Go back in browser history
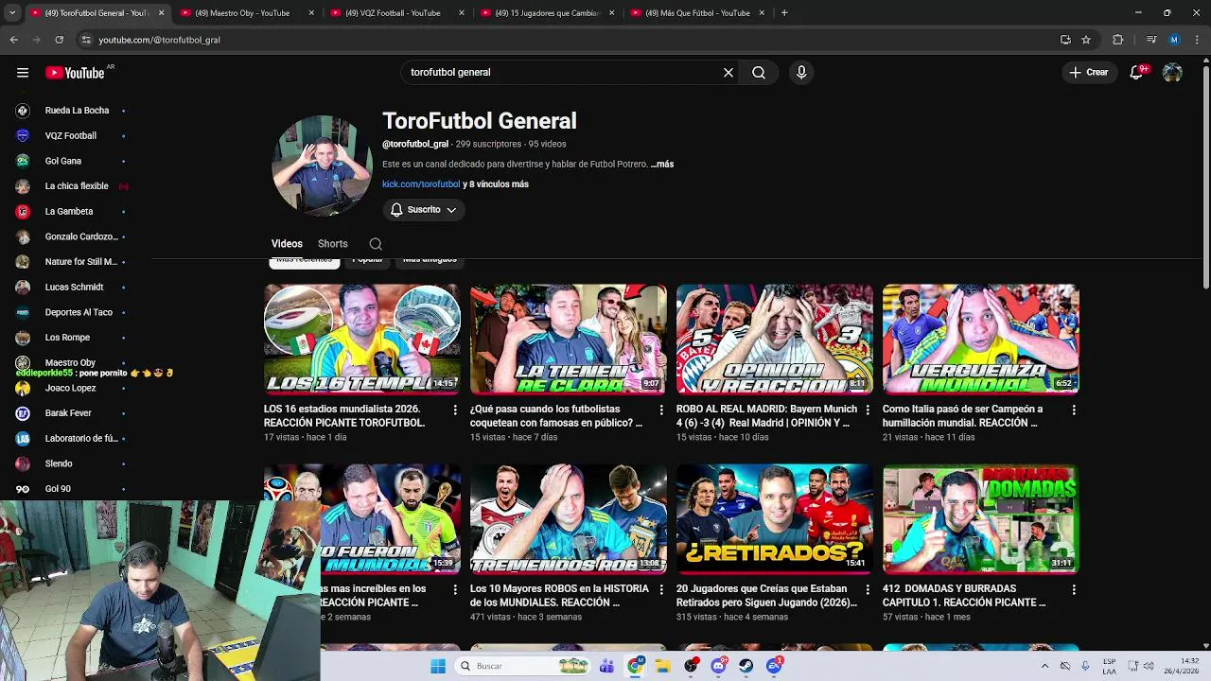1211x681 pixels. 14,40
